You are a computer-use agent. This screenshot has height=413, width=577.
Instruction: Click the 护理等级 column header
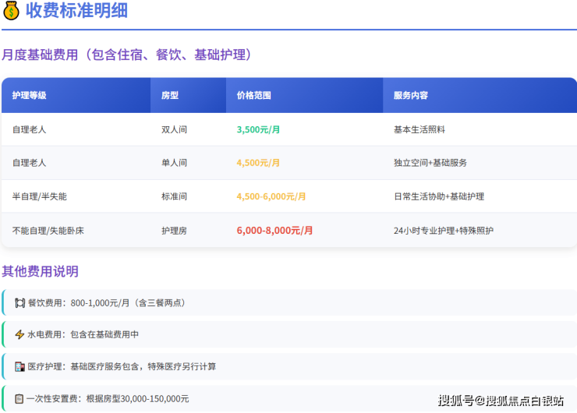click(30, 95)
